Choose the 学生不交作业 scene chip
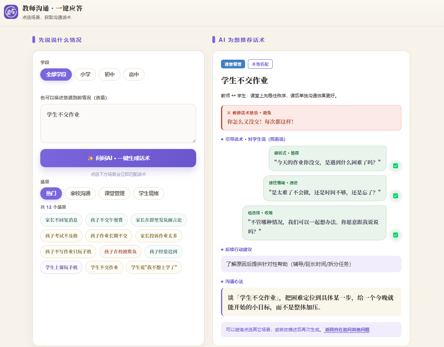The height and width of the screenshot is (347, 444). pos(104,267)
